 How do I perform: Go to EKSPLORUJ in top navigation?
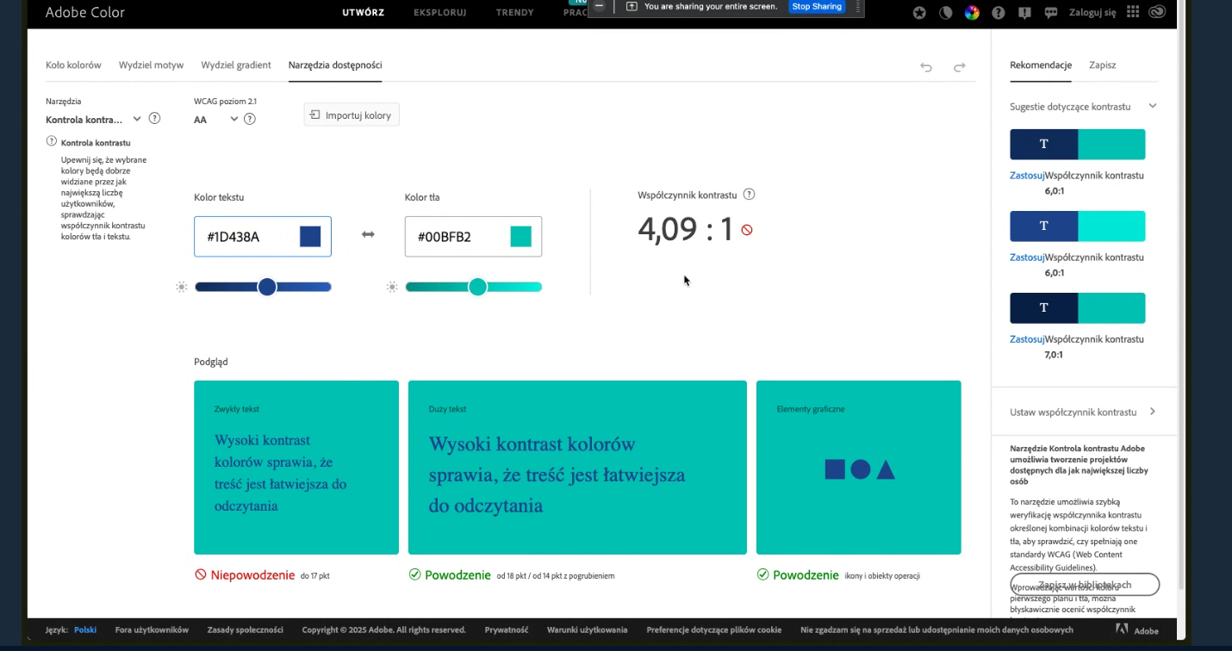[439, 12]
